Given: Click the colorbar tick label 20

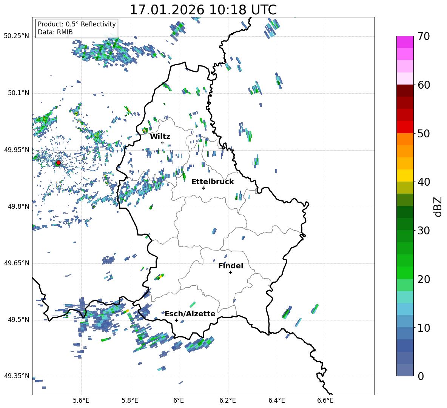Looking at the screenshot, I should pos(424,279).
